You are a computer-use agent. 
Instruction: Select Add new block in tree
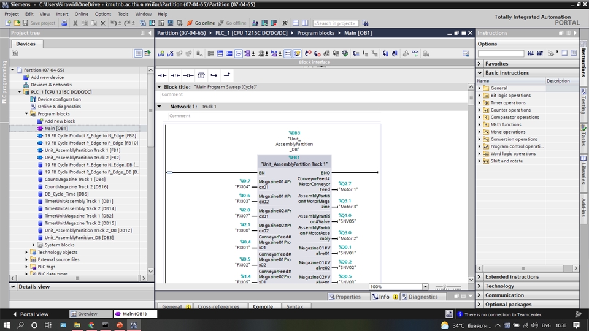pyautogui.click(x=60, y=121)
